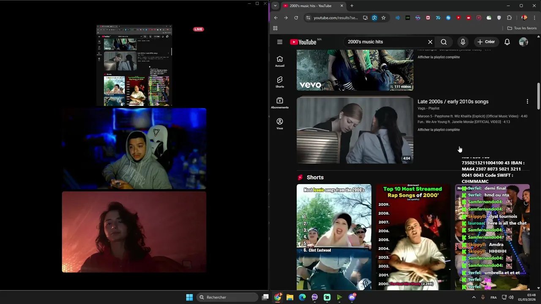Reload the YouTube page
Image resolution: width=541 pixels, height=304 pixels.
(296, 18)
